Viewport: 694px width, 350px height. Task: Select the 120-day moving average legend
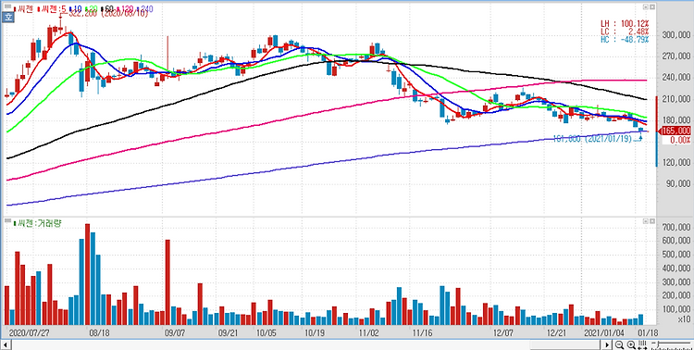[x=124, y=9]
